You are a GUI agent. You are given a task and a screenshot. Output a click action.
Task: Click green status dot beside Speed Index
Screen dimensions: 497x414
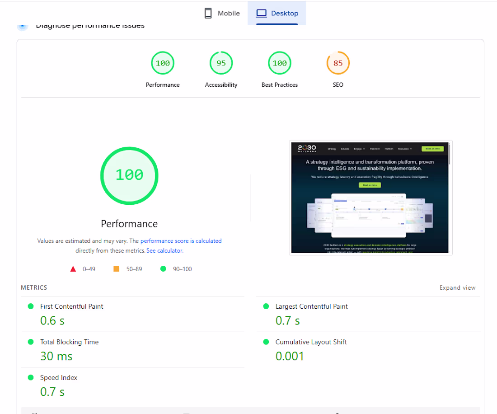(31, 377)
